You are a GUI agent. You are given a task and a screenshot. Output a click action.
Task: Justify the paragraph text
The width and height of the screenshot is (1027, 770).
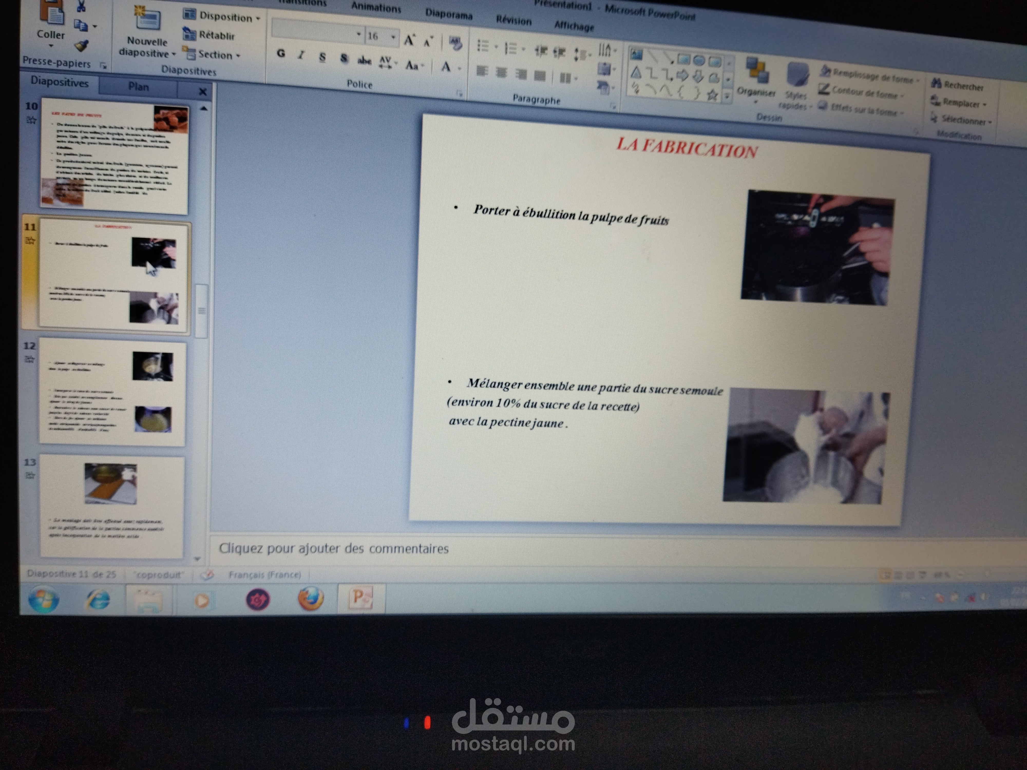pyautogui.click(x=539, y=76)
